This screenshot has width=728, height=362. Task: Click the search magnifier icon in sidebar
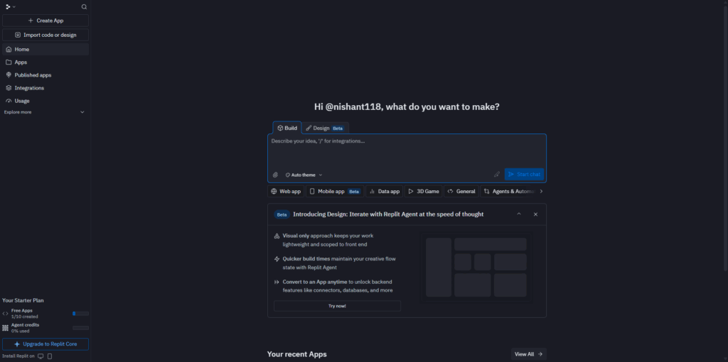pyautogui.click(x=84, y=6)
